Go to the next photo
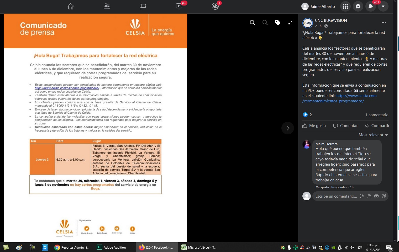 tap(288, 128)
